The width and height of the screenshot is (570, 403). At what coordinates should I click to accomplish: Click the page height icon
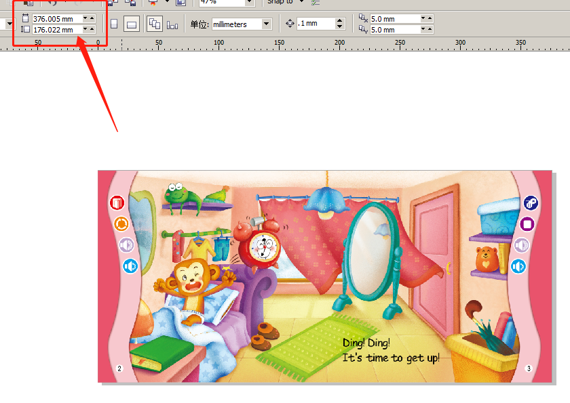[x=25, y=29]
